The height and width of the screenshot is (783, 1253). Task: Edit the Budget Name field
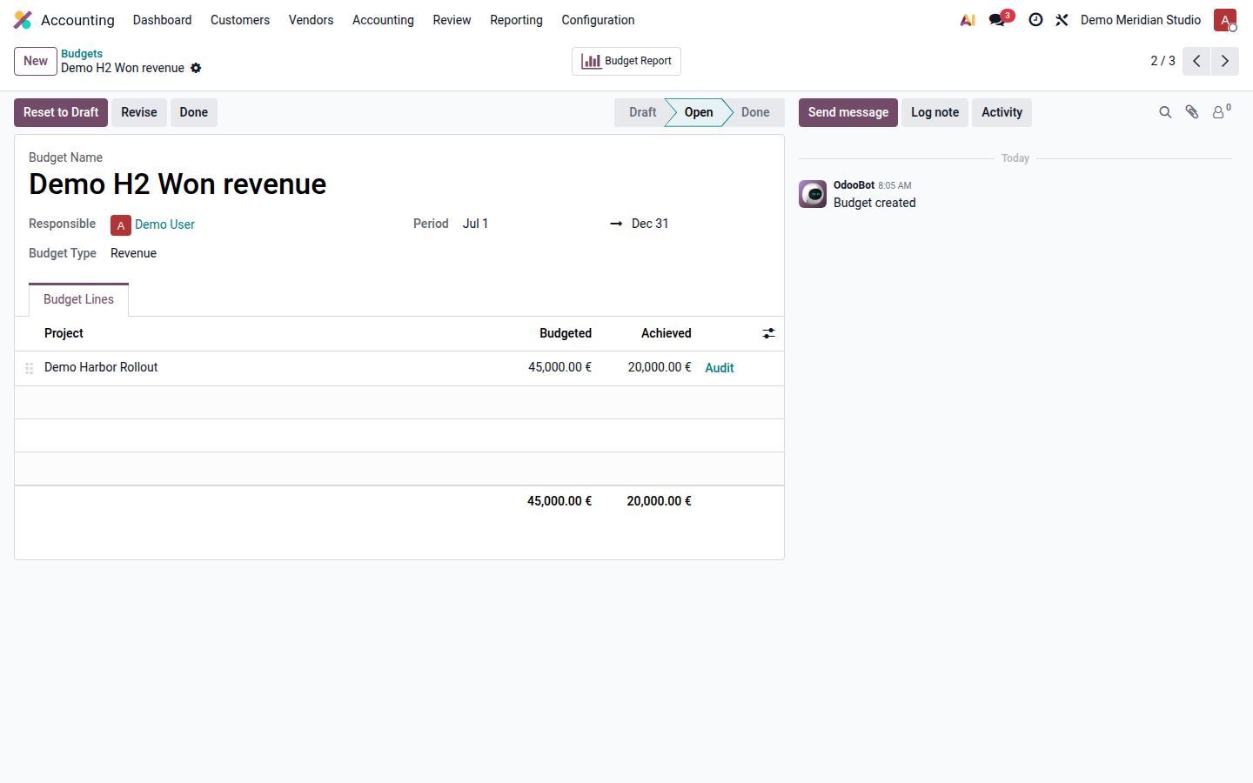pyautogui.click(x=399, y=184)
